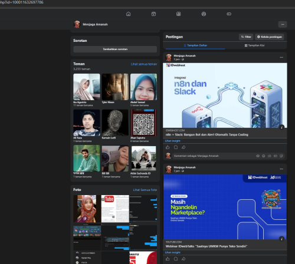The image size is (295, 264).
Task: Click the author avatar on the n8n Slack post
Action: (x=169, y=58)
